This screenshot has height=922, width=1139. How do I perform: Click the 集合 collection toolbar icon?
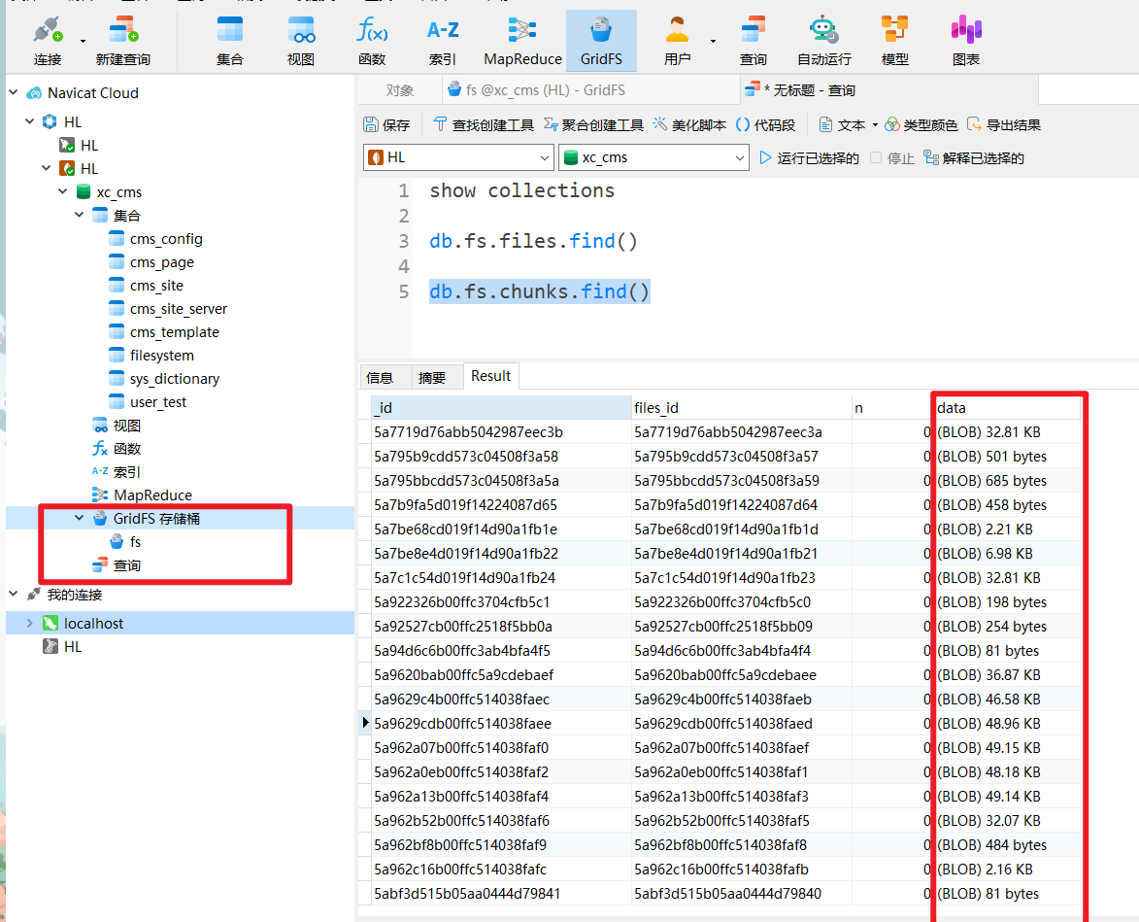pos(230,40)
